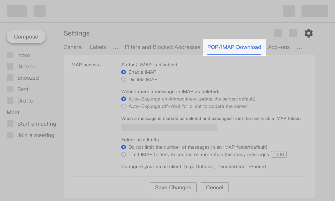Click the Start a meeting icon

tap(10, 124)
